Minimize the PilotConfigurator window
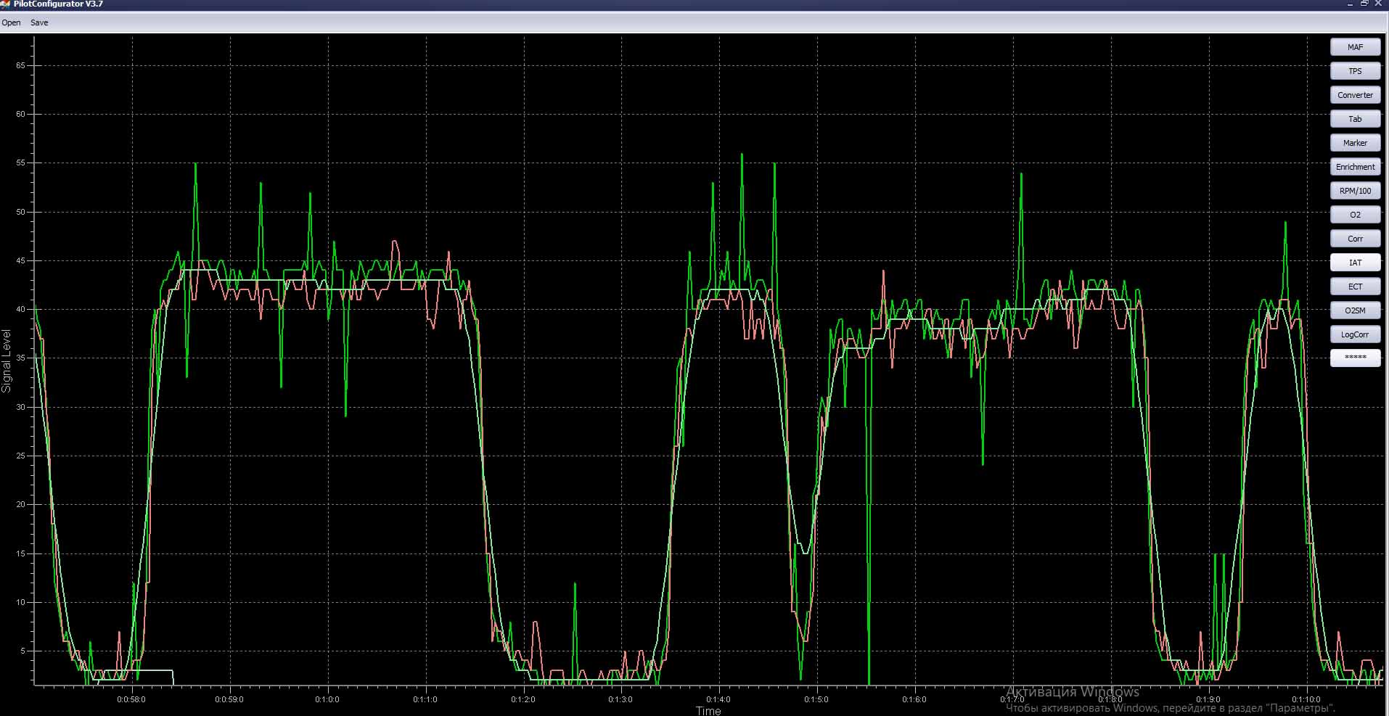This screenshot has width=1389, height=716. click(1350, 4)
